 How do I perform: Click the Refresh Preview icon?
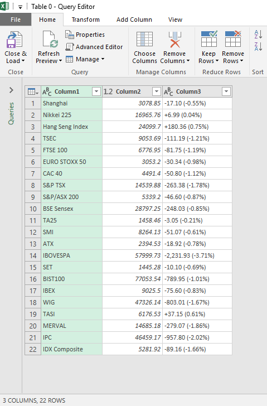(50, 40)
